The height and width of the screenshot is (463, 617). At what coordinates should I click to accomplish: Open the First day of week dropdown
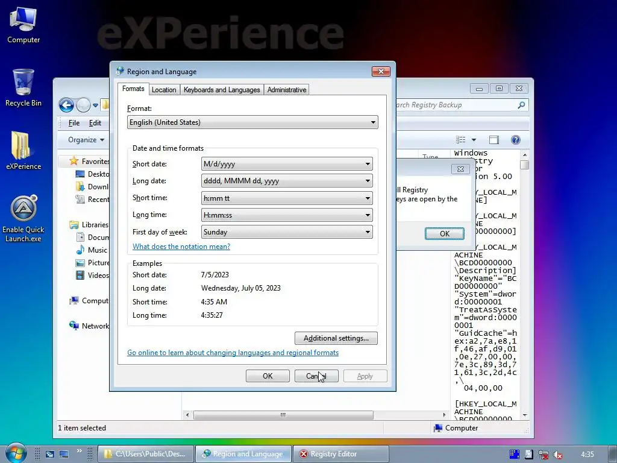coord(287,232)
